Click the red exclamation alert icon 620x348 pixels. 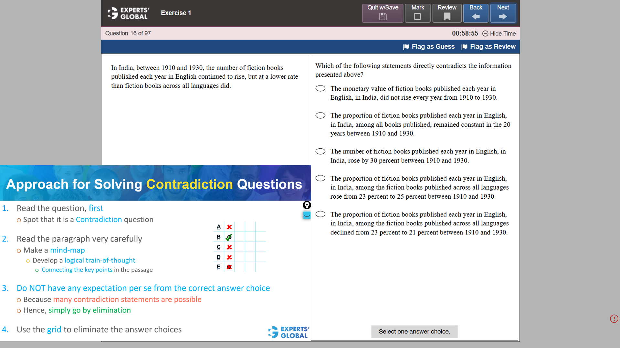tap(614, 319)
